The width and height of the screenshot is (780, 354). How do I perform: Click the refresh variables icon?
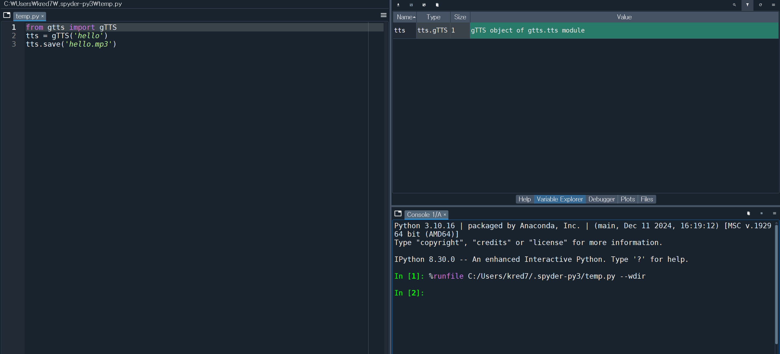760,5
